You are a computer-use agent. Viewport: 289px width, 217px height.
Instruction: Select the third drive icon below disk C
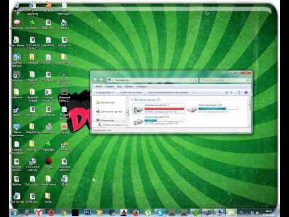click(138, 121)
